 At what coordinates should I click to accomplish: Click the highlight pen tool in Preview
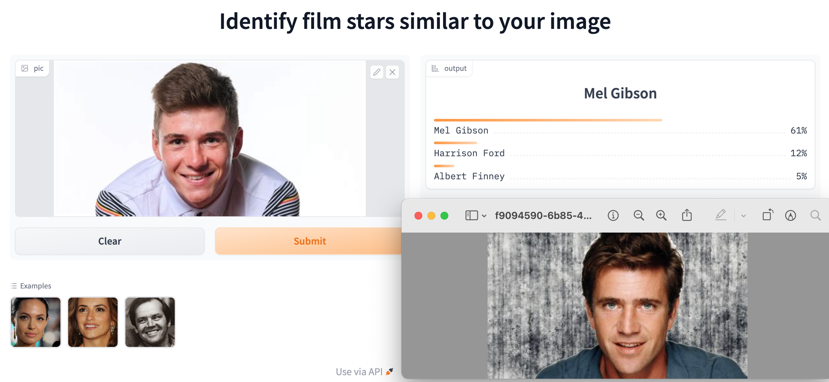(721, 215)
